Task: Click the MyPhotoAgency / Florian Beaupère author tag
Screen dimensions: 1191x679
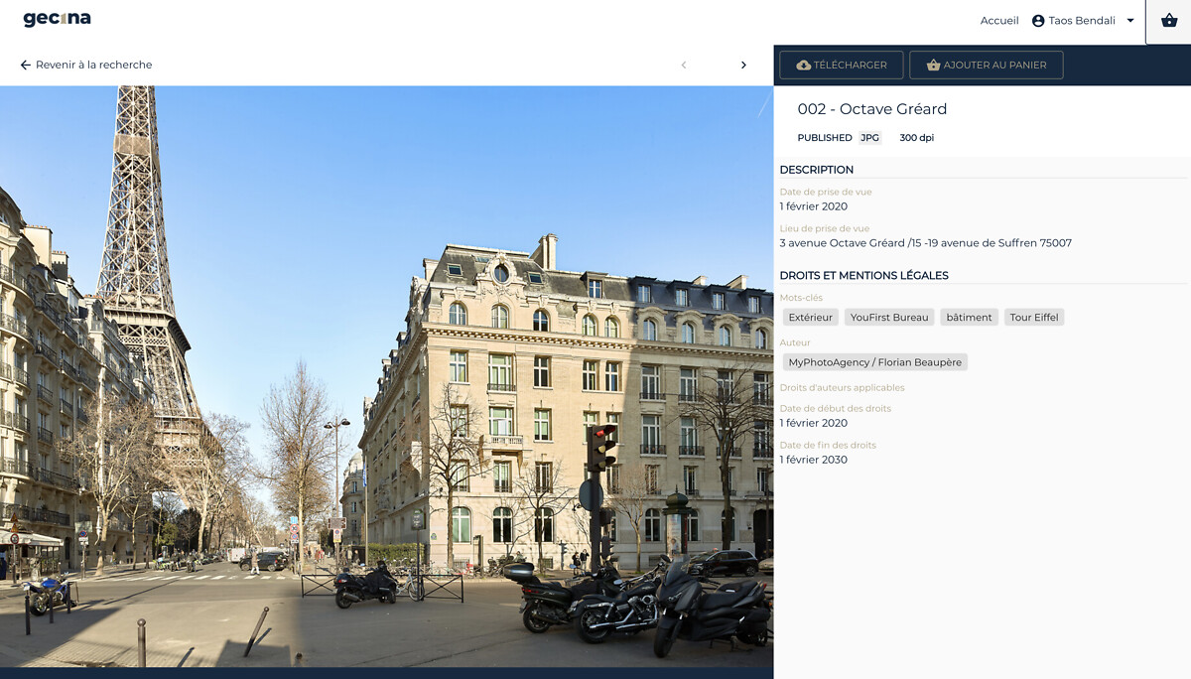Action: pos(874,362)
